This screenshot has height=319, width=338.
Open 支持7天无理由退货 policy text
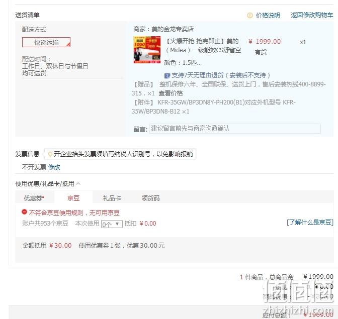pos(221,75)
